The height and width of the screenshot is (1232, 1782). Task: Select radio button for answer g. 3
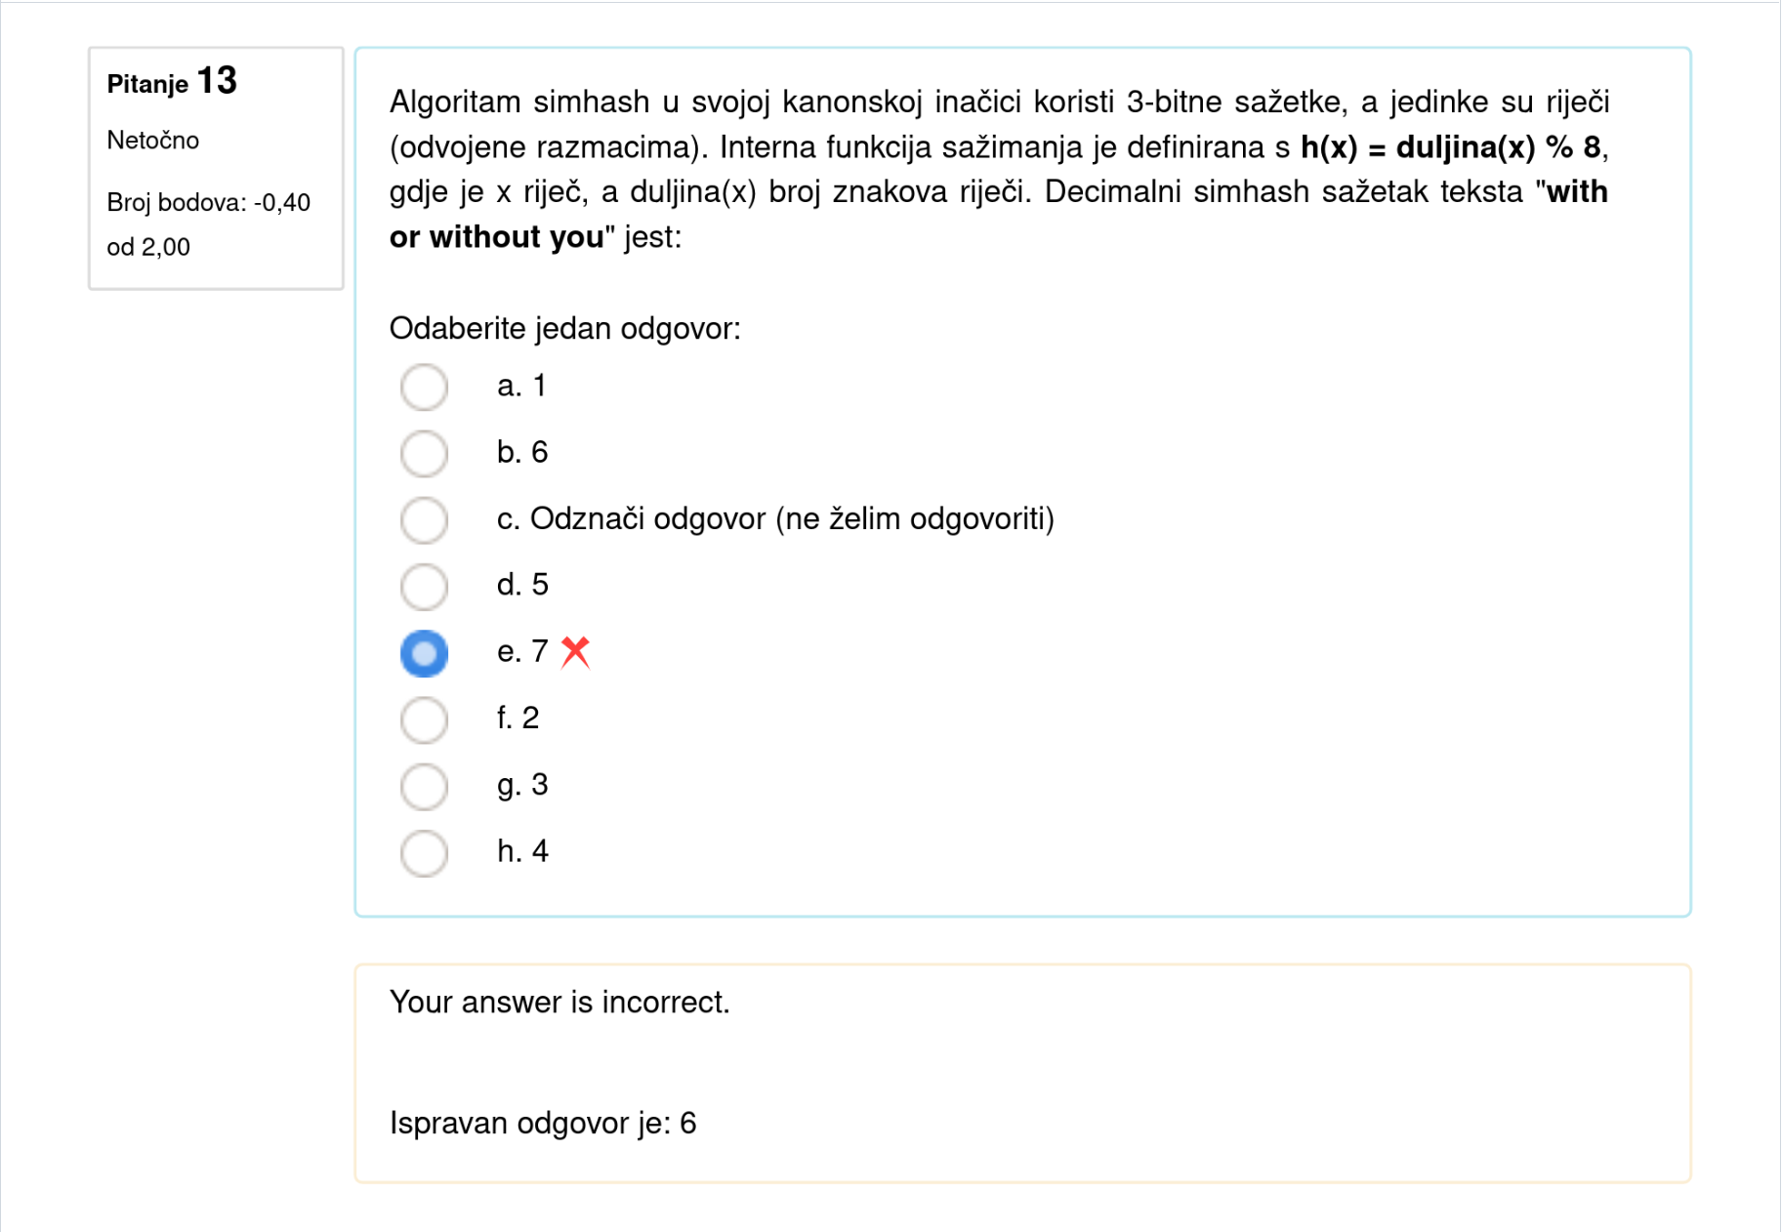[424, 786]
